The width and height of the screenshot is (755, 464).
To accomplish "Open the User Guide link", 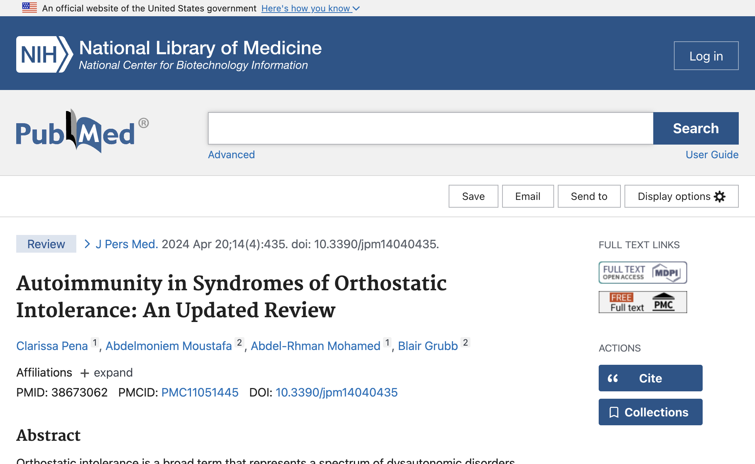I will pyautogui.click(x=712, y=155).
